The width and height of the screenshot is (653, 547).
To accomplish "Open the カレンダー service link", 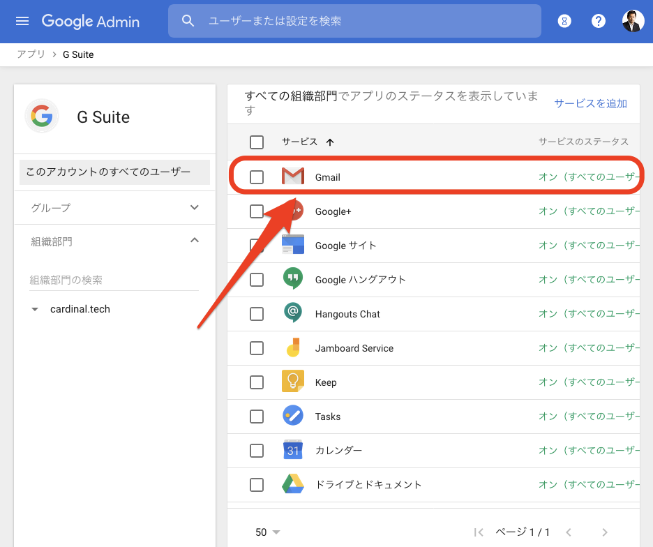I will [339, 450].
